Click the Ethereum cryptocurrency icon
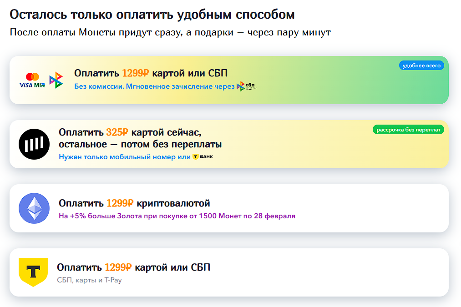This screenshot has width=461, height=307. tap(34, 208)
